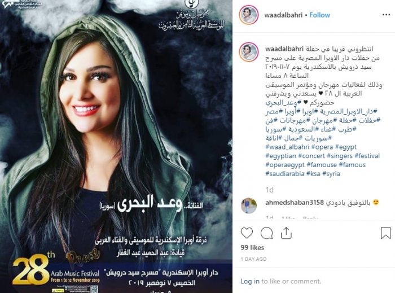The width and height of the screenshot is (395, 293).
Task: Open ahmedshaban3158 commenter avatar
Action: coord(249,205)
